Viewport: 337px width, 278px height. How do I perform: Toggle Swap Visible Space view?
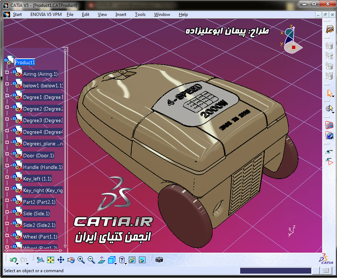[142, 260]
